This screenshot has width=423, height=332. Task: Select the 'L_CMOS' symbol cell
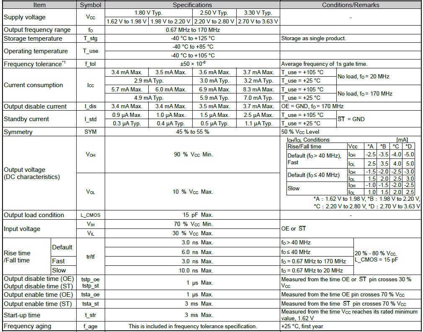[90, 215]
